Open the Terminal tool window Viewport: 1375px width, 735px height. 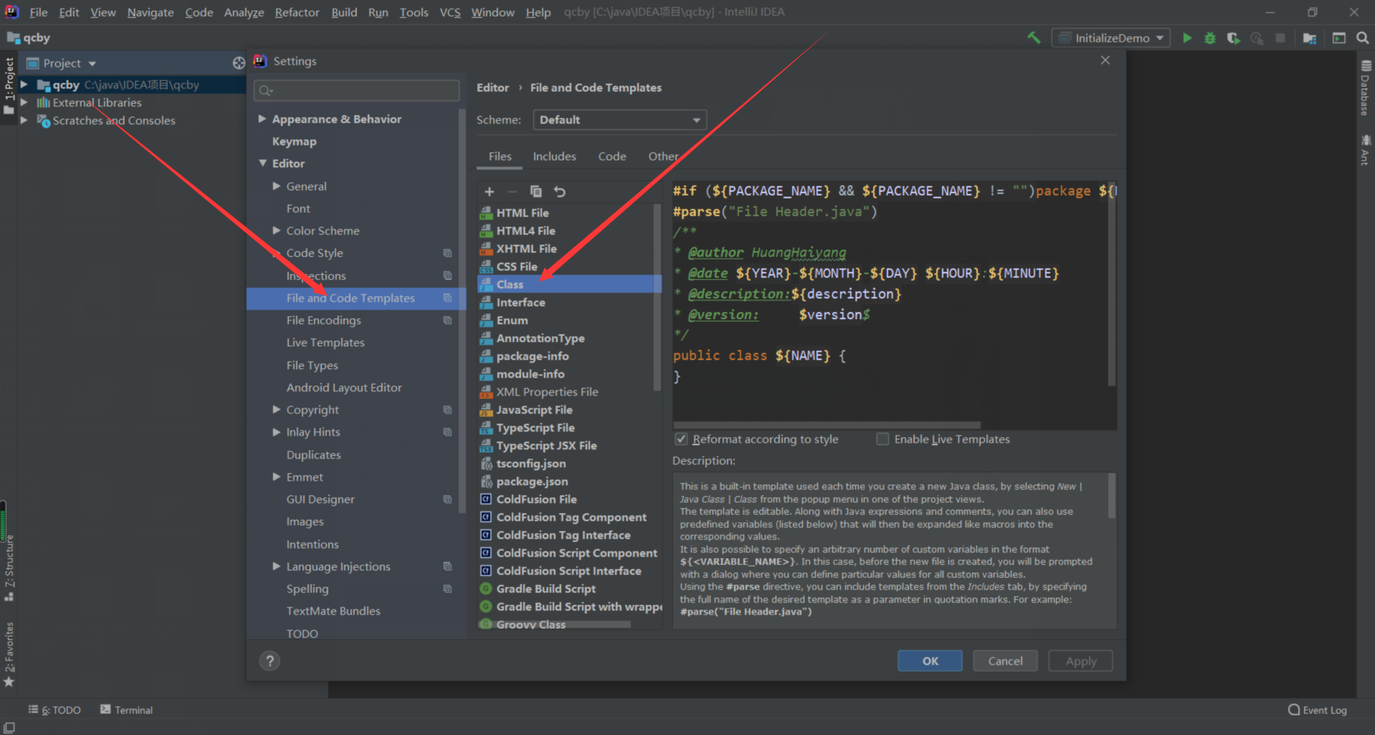click(127, 710)
